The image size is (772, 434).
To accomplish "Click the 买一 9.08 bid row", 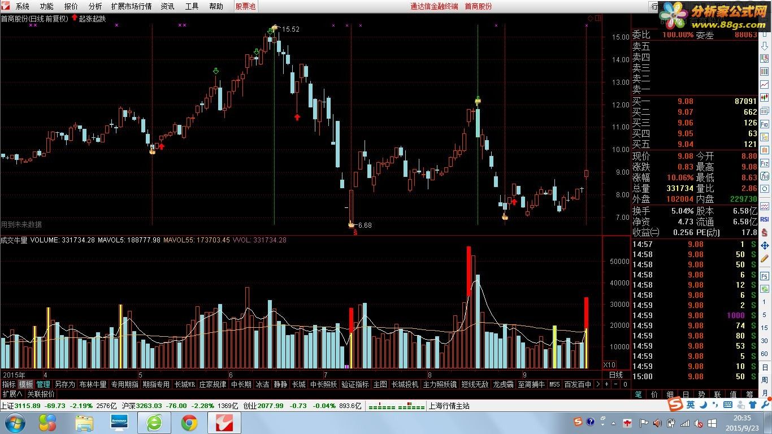I will 694,101.
